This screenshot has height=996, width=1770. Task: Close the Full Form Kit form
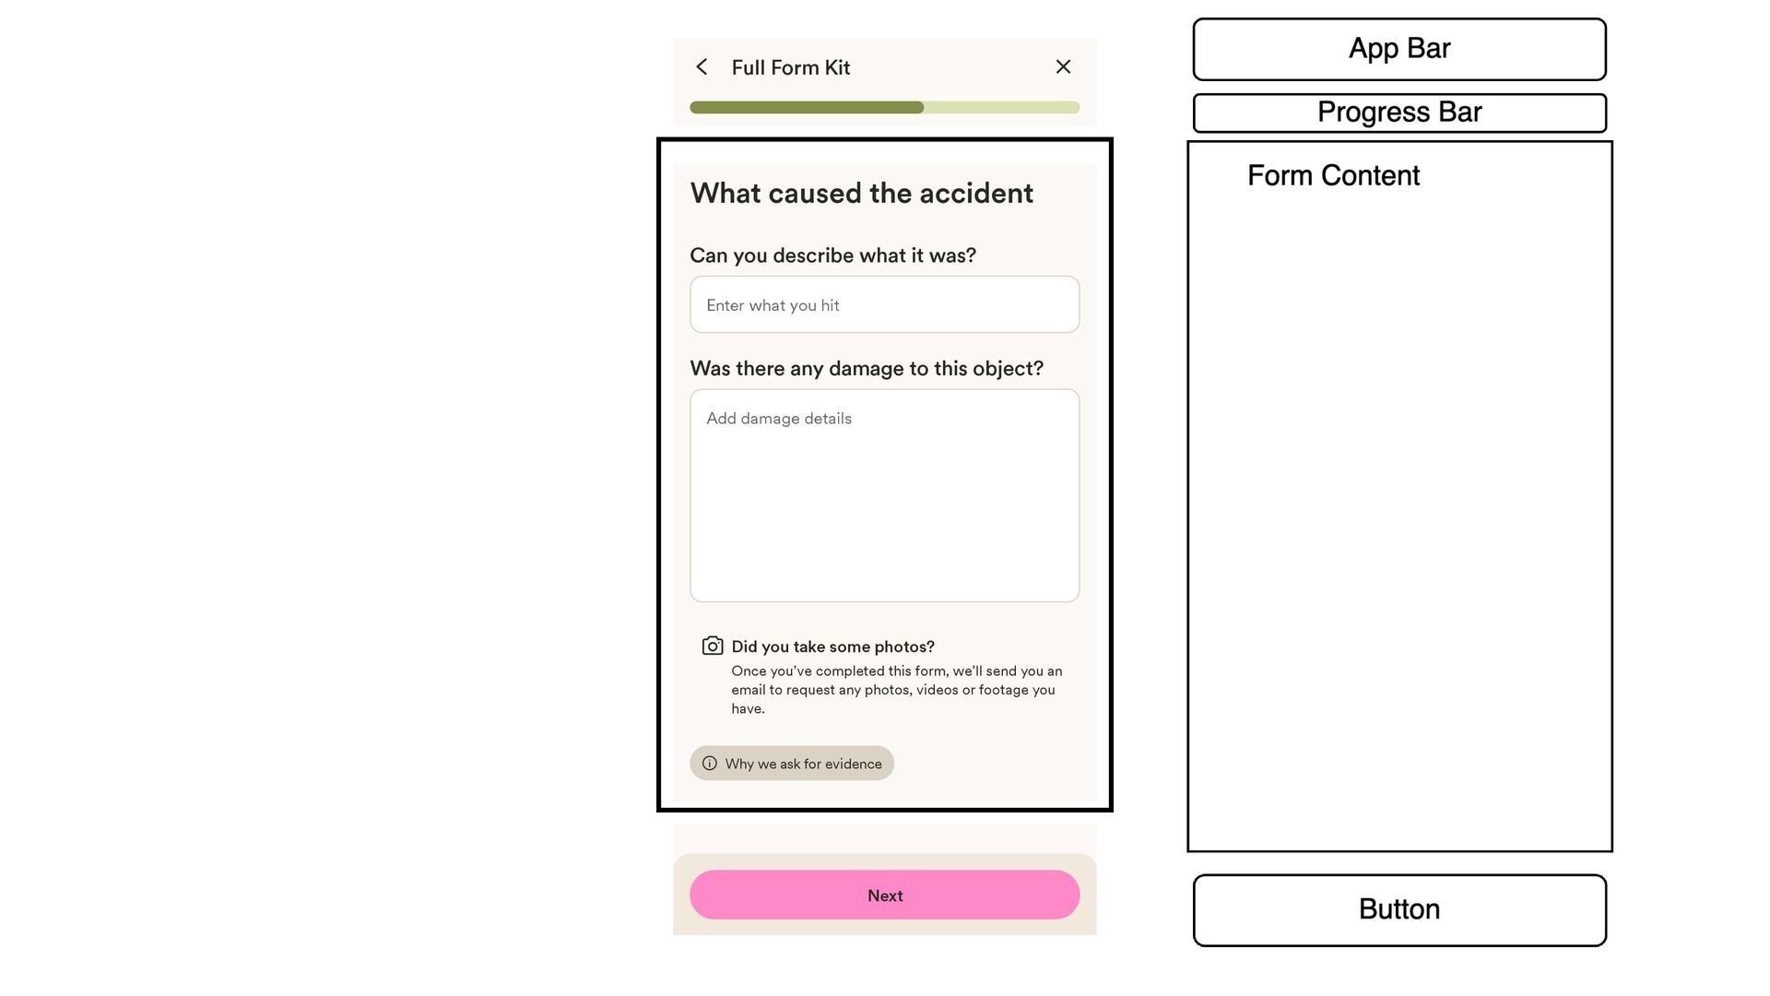tap(1063, 67)
